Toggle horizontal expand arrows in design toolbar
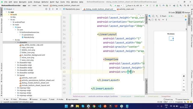The width and height of the screenshot is (193, 109). (163, 20)
